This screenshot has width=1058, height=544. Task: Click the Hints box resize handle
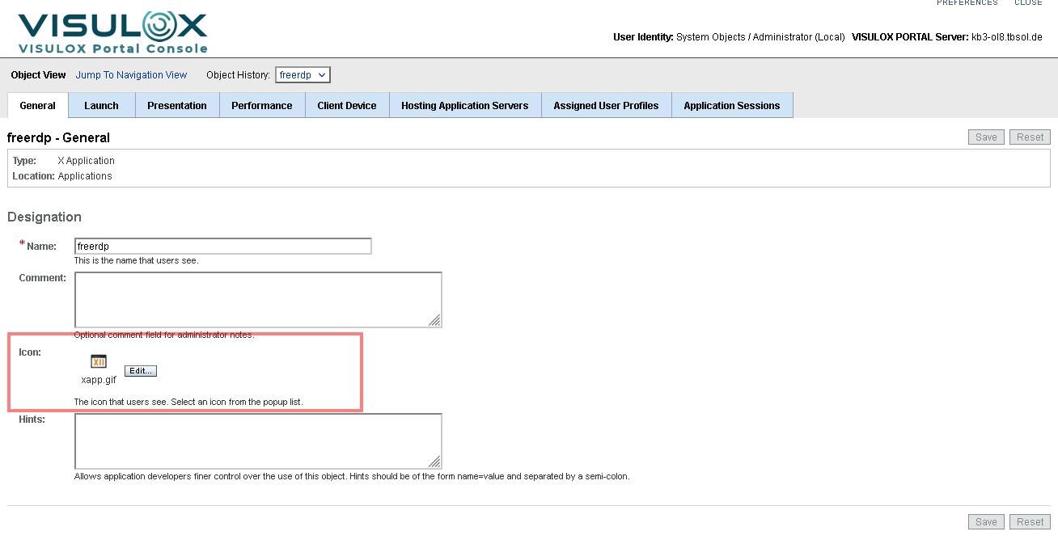click(434, 462)
